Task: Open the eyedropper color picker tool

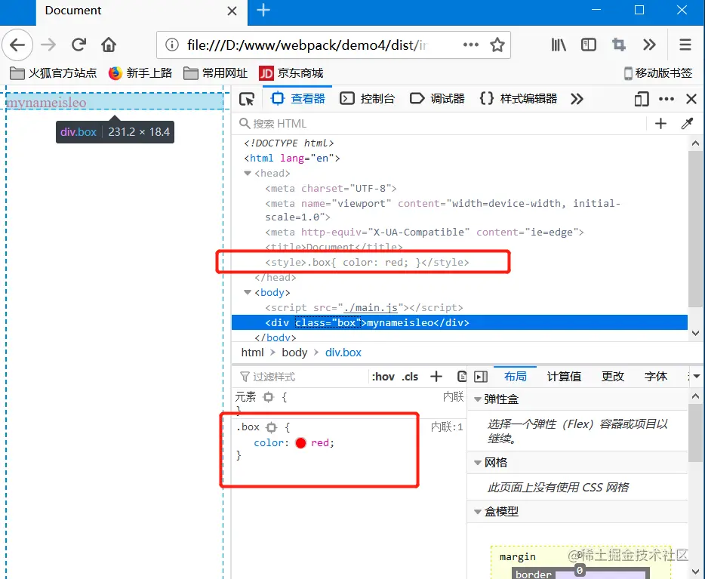Action: tap(687, 123)
